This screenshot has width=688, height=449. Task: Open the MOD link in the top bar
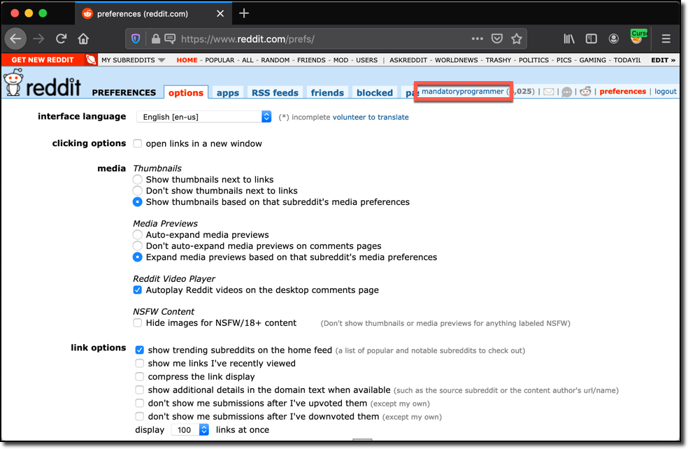click(341, 60)
